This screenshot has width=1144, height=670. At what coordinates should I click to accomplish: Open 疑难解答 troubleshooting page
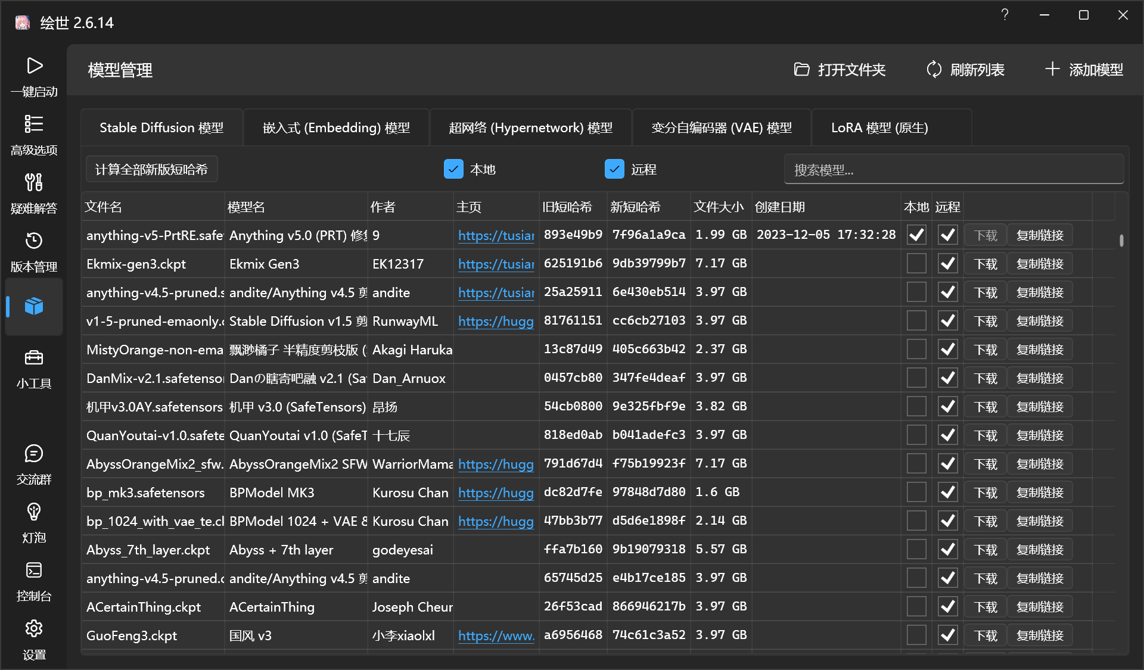34,193
